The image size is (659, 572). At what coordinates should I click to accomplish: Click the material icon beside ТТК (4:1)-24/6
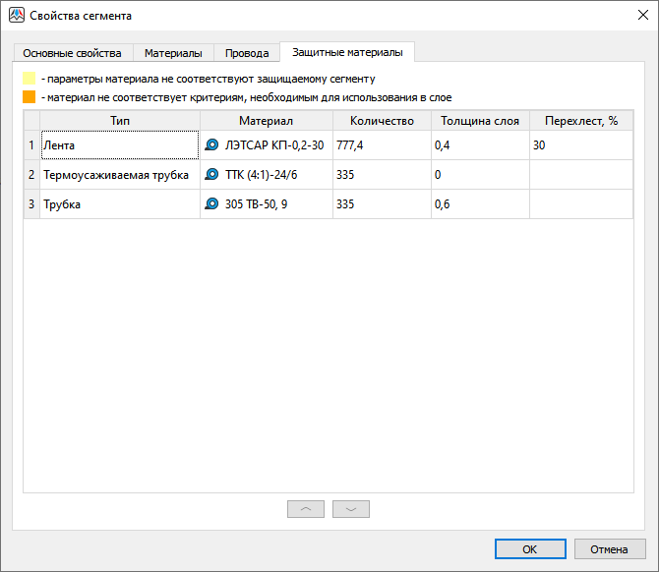pyautogui.click(x=211, y=175)
